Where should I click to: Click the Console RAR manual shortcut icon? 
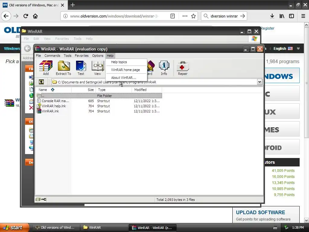(x=39, y=101)
